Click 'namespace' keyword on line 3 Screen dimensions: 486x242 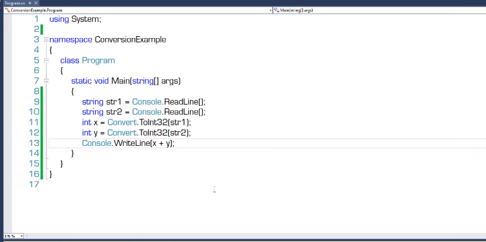click(x=70, y=40)
